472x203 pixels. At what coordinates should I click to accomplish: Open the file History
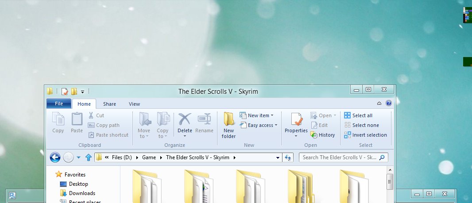(x=323, y=135)
